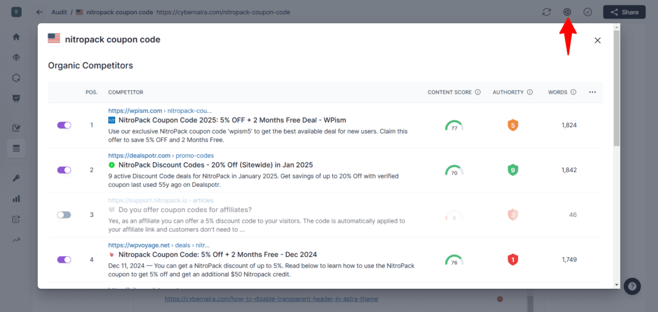Open the sidebar icon below bar chart
658x312 pixels.
[16, 219]
